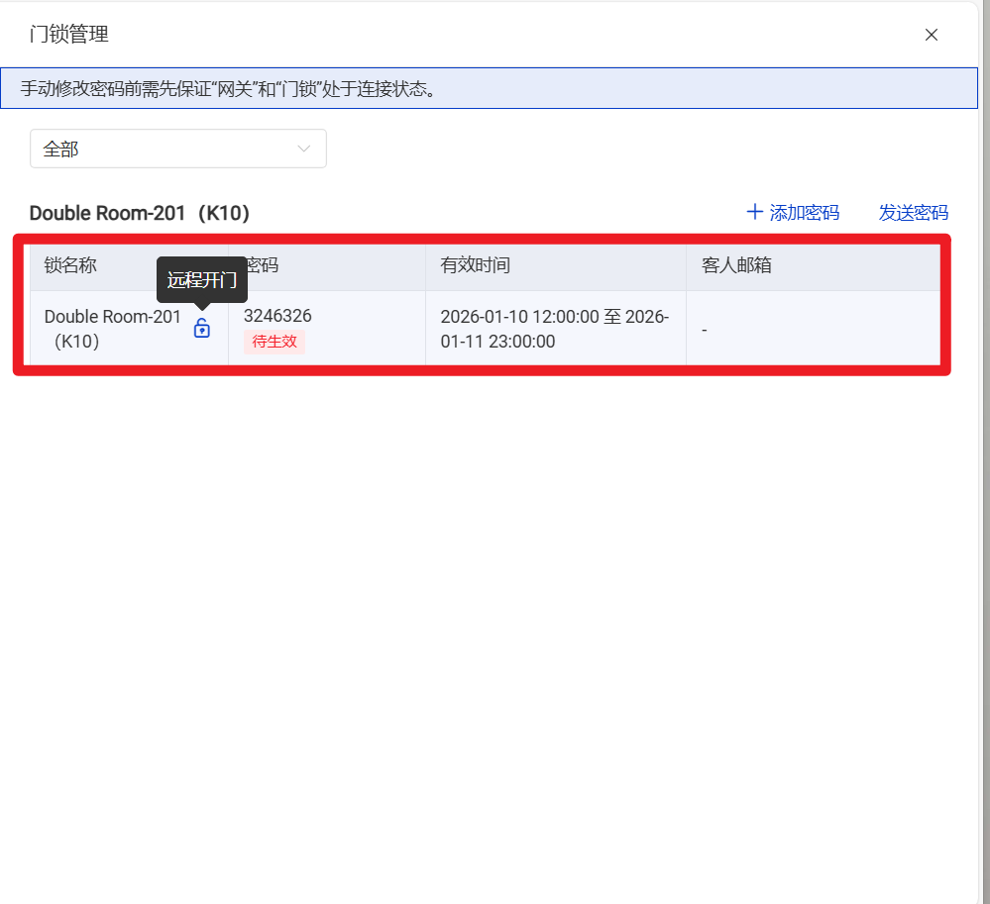
Task: Click the remote unlock padlock icon
Action: click(x=201, y=329)
